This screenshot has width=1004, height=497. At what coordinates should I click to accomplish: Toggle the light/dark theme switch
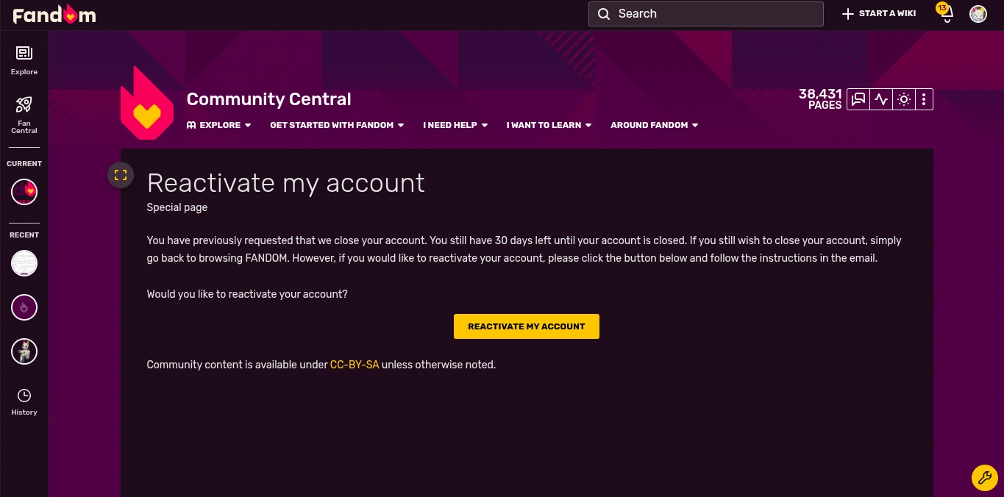(x=904, y=99)
